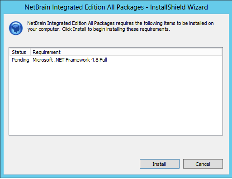232x179 pixels.
Task: Click the second instruction line starting 'your computer'
Action: point(99,29)
